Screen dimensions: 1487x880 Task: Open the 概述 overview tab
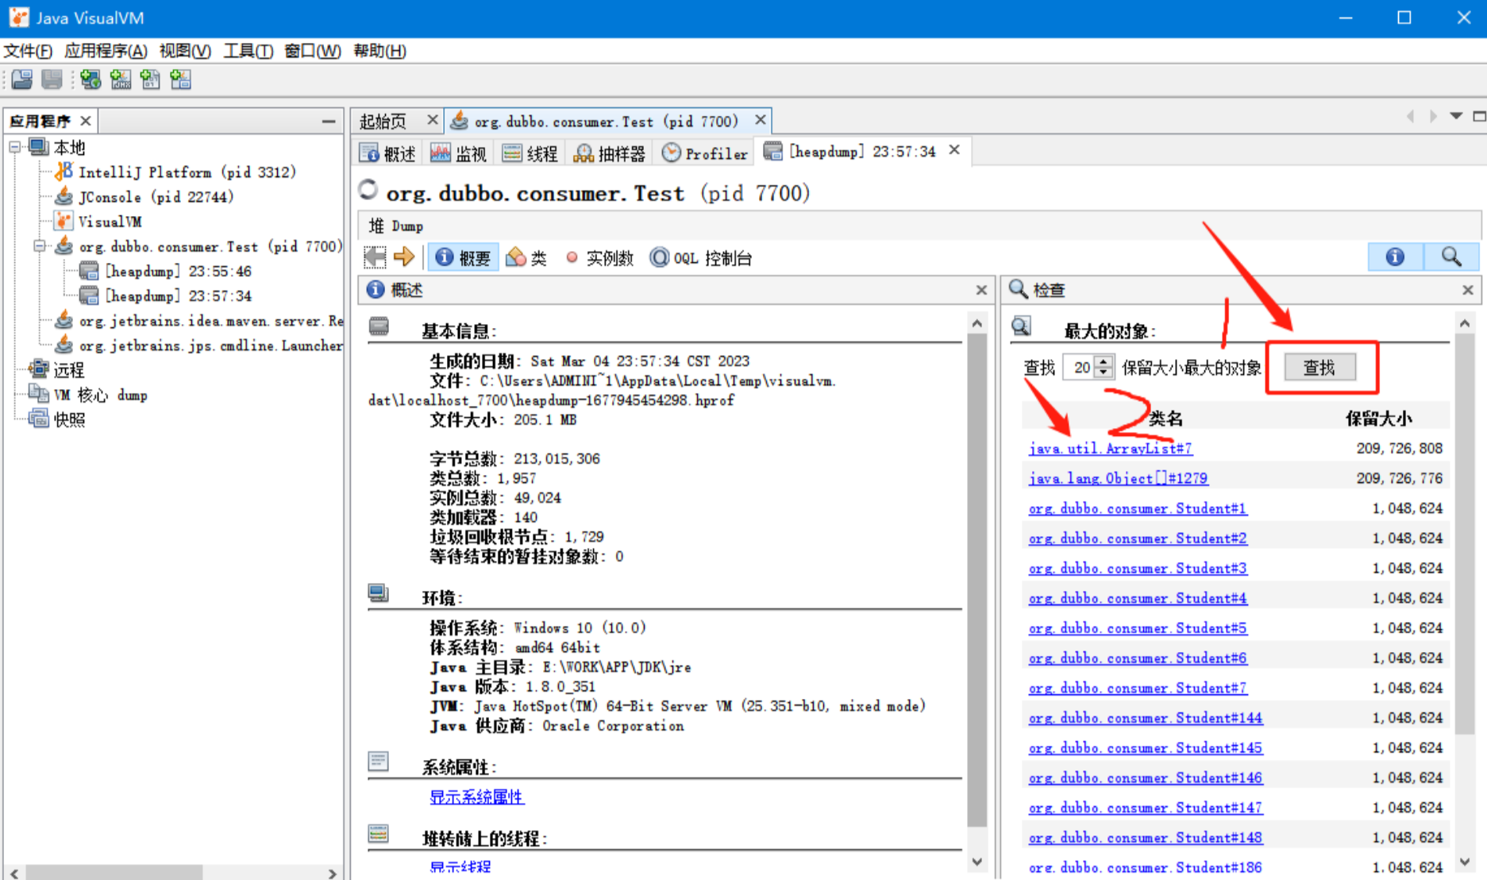pyautogui.click(x=388, y=153)
